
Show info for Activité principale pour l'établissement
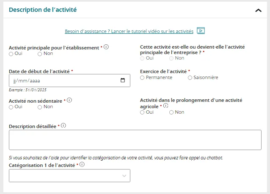pos(106,47)
